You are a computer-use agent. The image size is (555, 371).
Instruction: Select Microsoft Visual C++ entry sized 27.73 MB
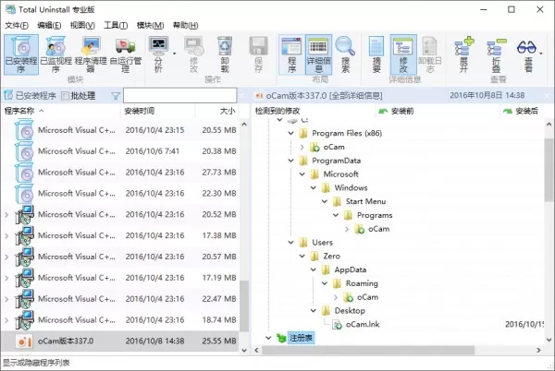[120, 173]
